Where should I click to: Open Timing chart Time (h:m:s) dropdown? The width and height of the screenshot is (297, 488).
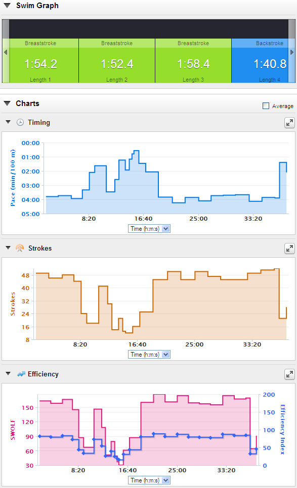point(149,229)
